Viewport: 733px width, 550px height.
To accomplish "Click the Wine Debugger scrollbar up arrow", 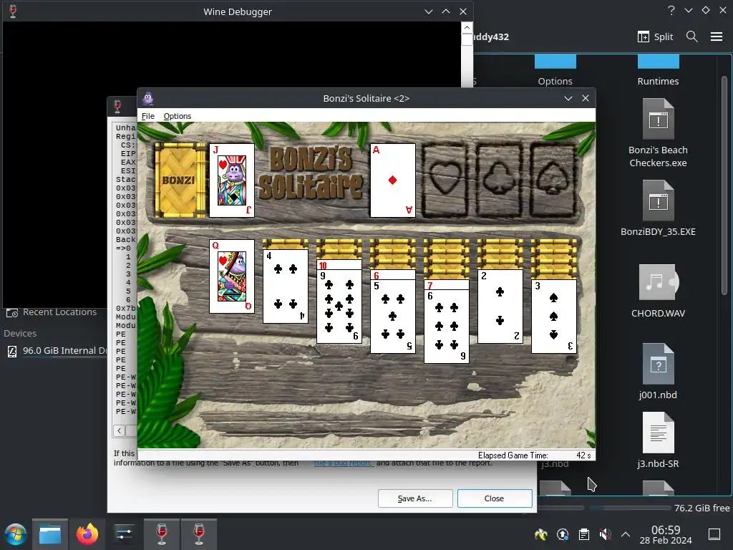I will tap(467, 28).
